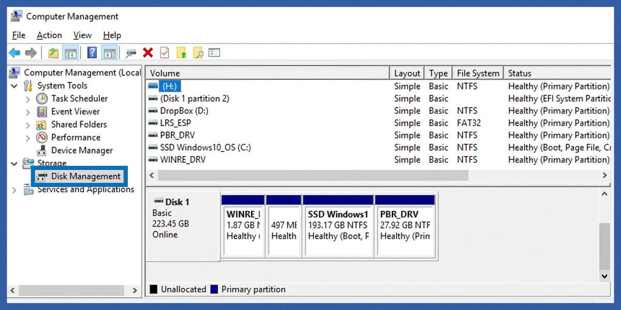Screen dimensions: 621x310
Task: Click the FAT32 file system cell
Action: pos(469,123)
